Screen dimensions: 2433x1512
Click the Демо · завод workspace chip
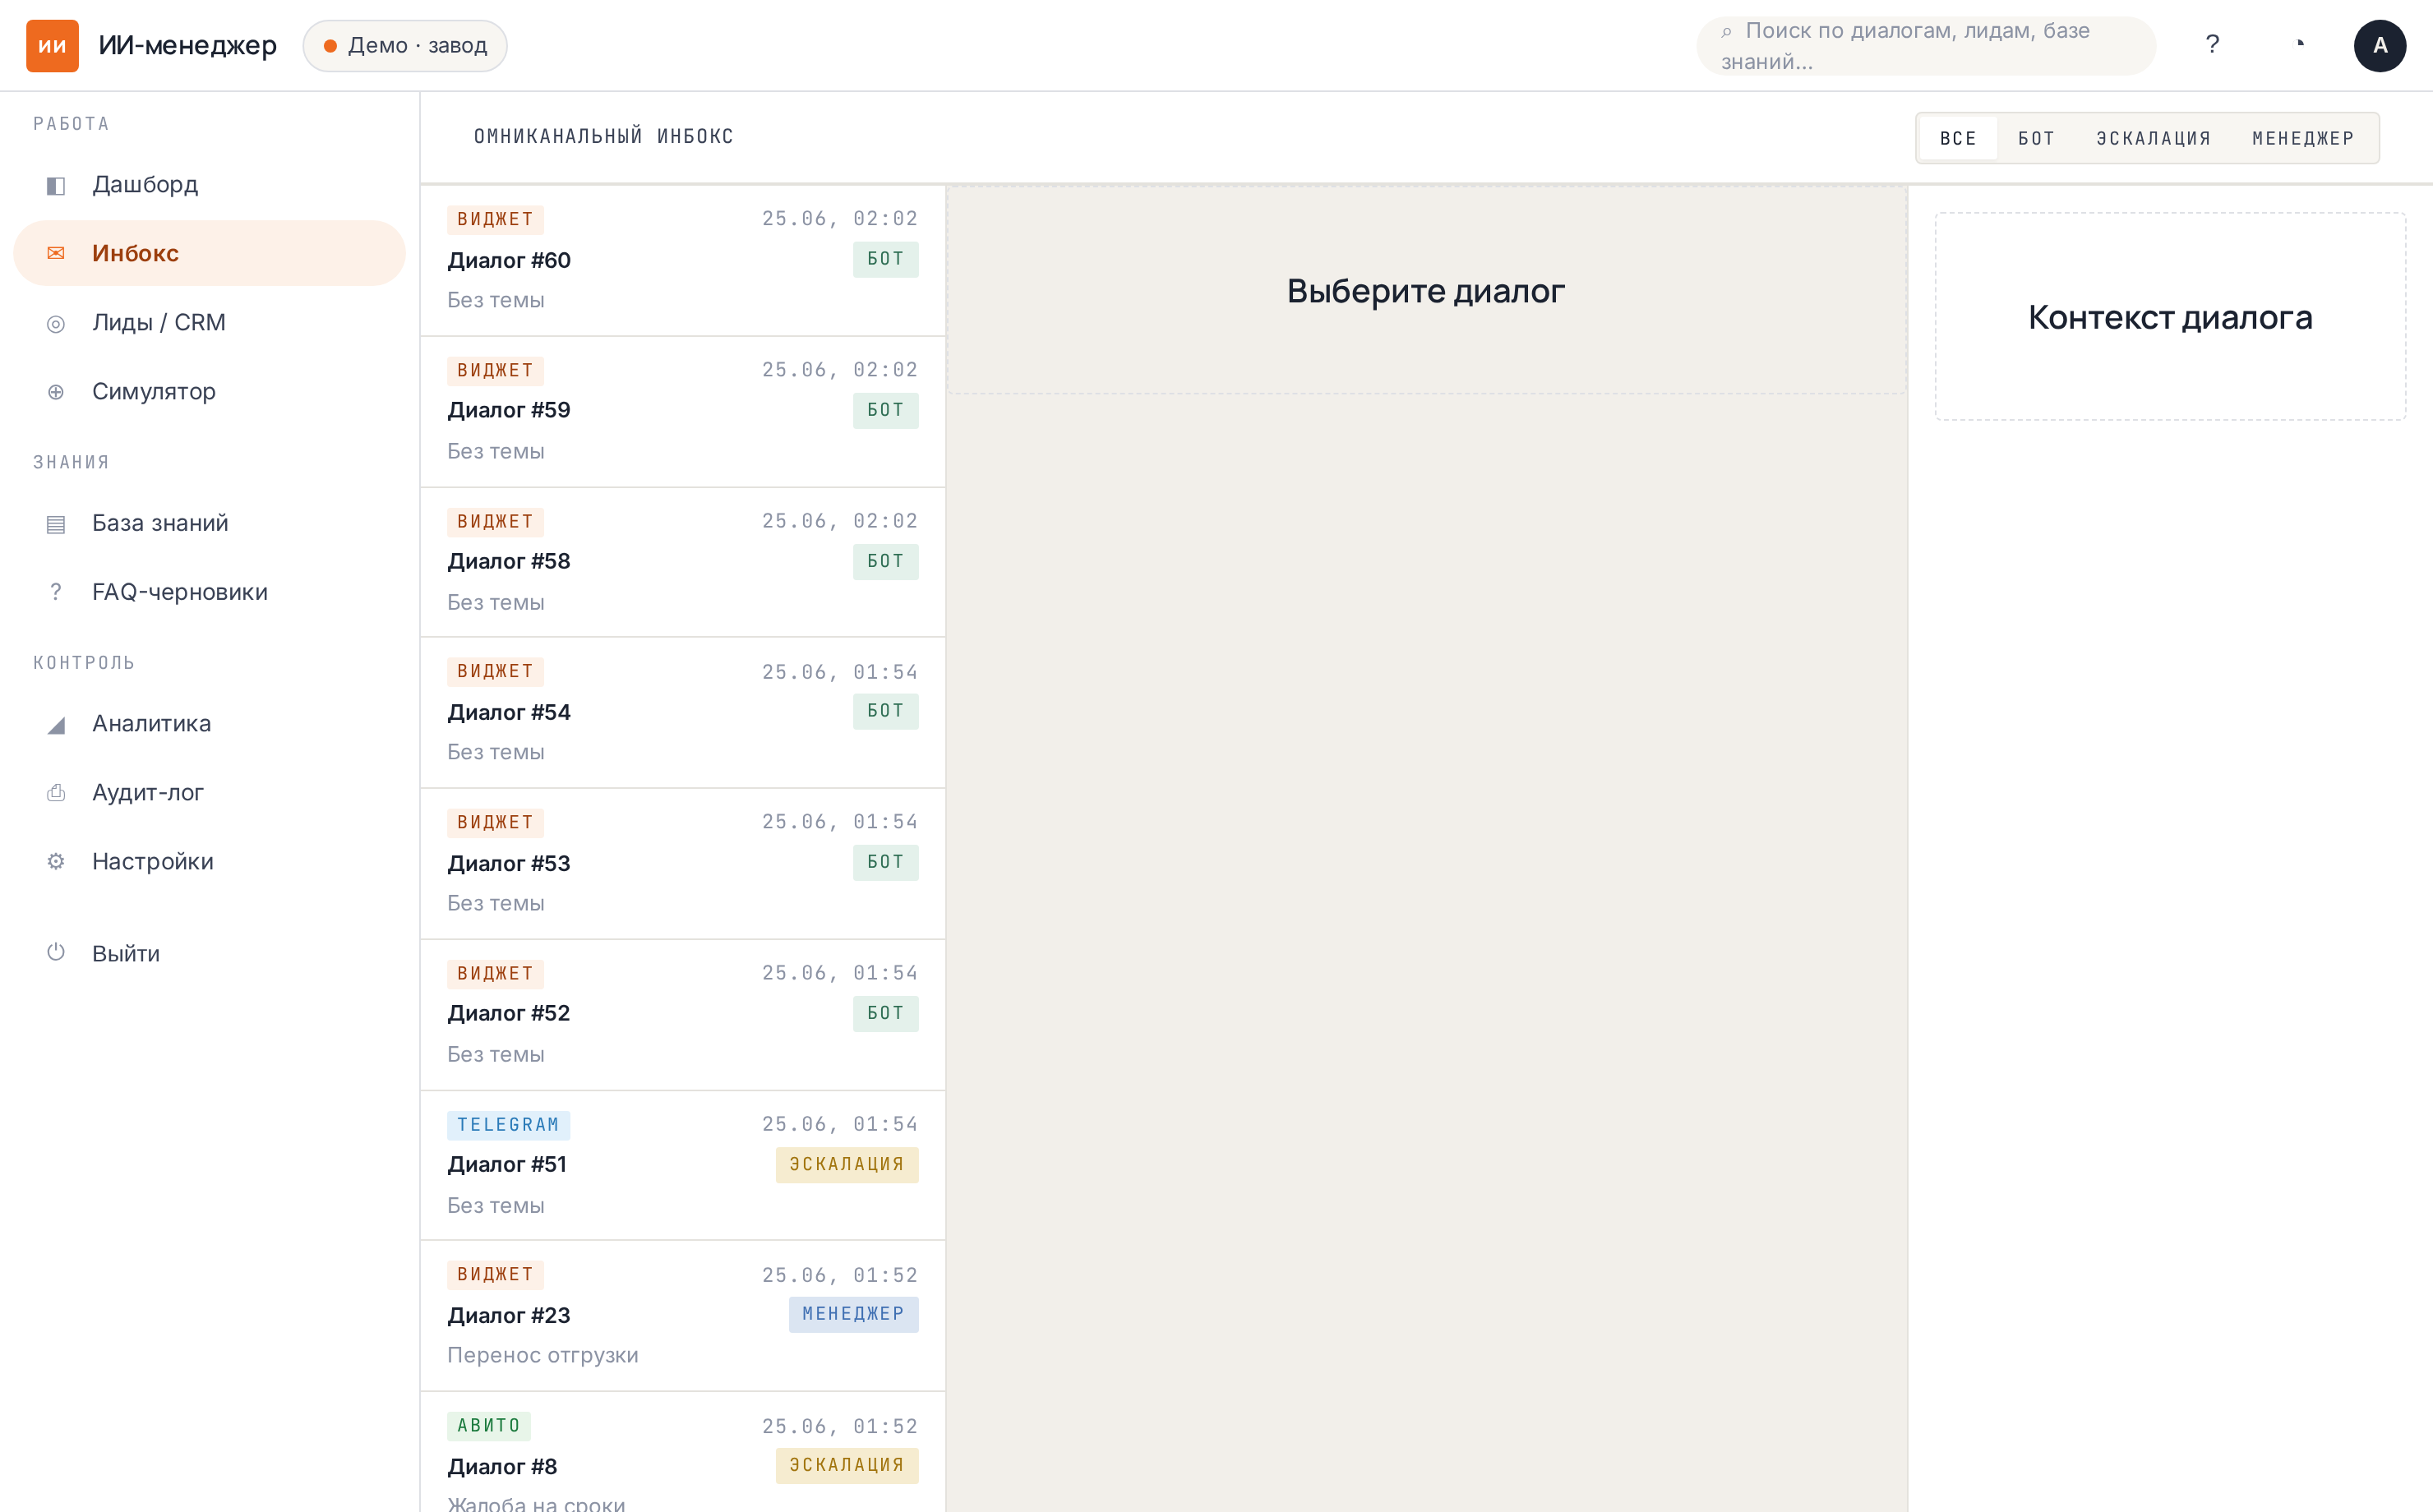tap(405, 45)
